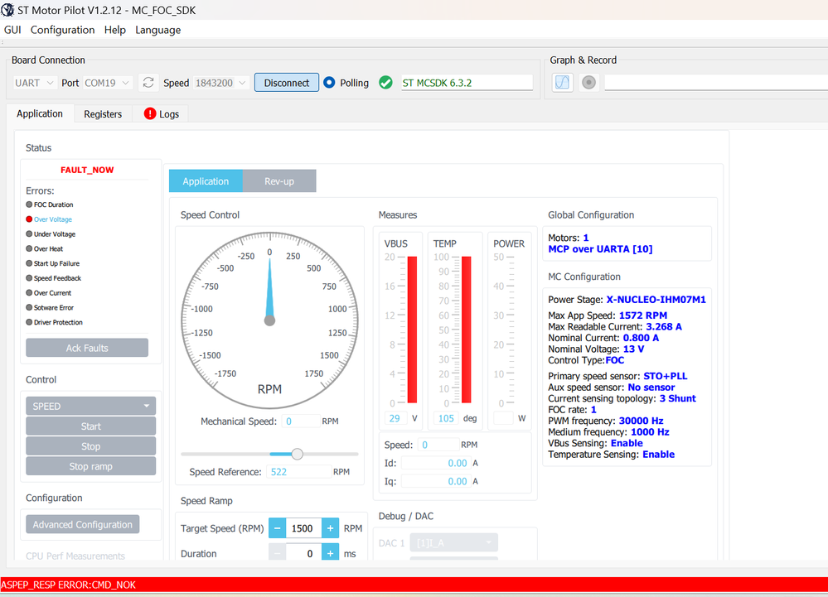The image size is (828, 597).
Task: Click the ST Motor Pilot app icon
Action: (x=7, y=9)
